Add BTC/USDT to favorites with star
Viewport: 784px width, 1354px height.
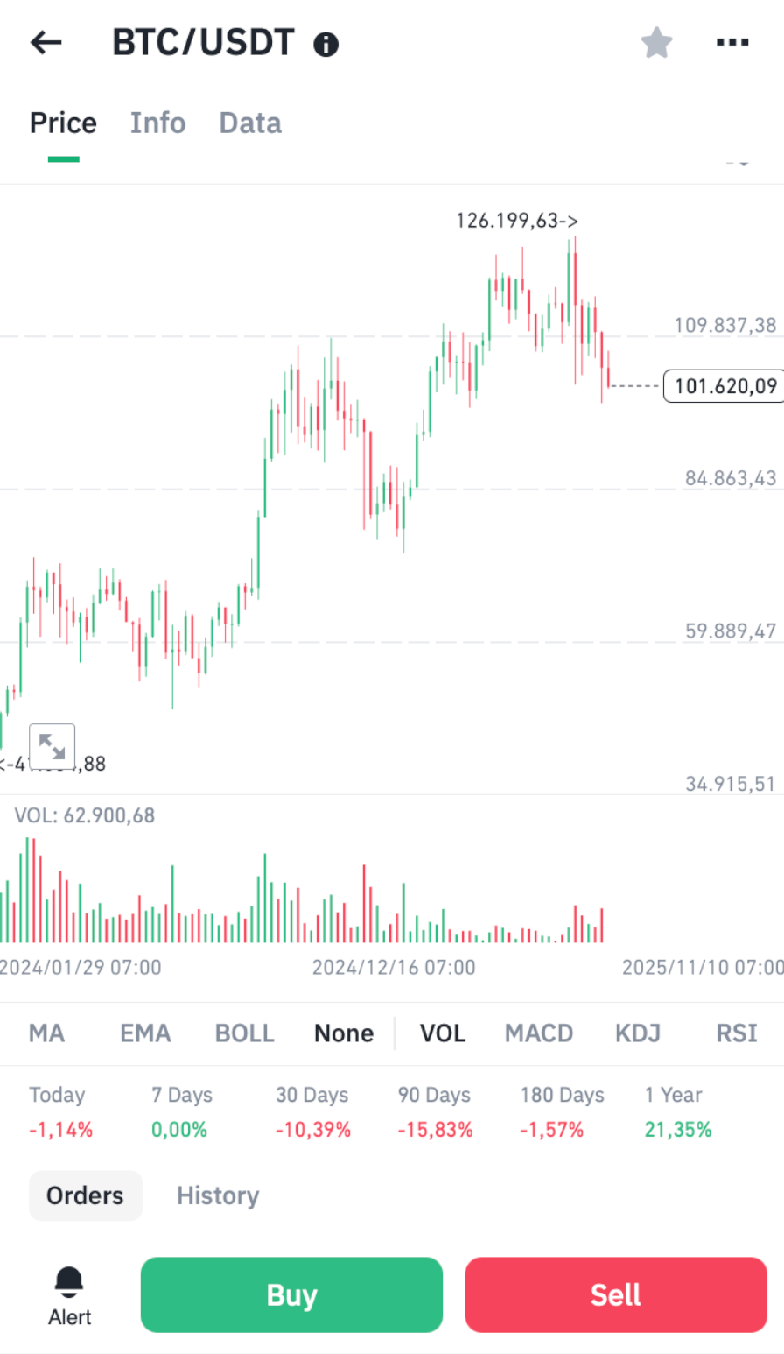point(656,42)
